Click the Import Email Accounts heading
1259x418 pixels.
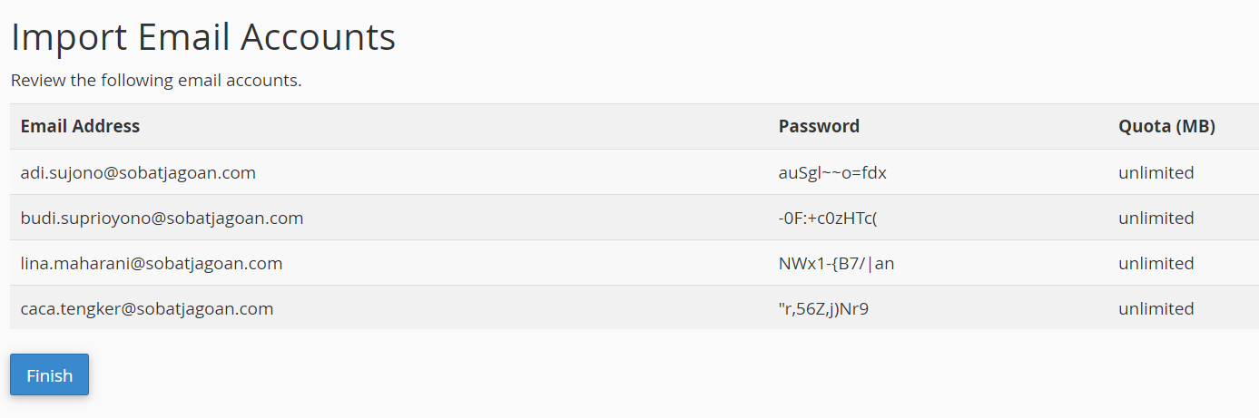tap(203, 37)
